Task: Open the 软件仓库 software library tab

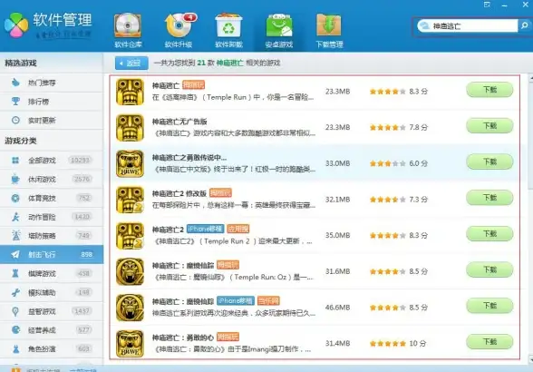Action: coord(128,31)
